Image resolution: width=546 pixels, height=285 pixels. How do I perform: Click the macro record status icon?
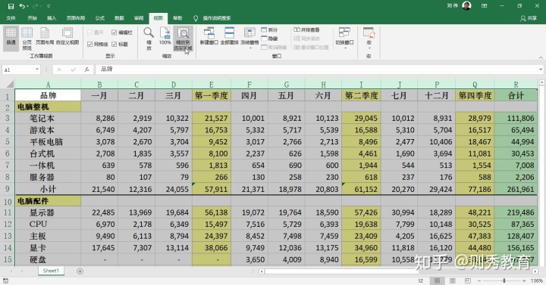click(x=5, y=280)
